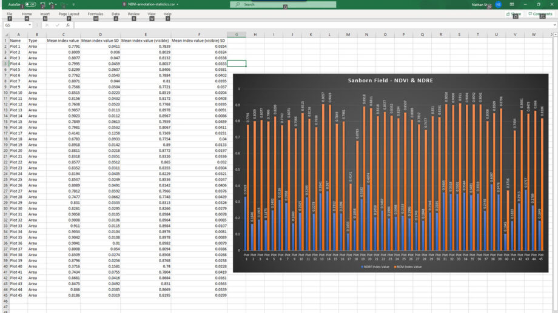Click the orange NDVI bar for Plot 13
The image size is (558, 313).
[323, 177]
